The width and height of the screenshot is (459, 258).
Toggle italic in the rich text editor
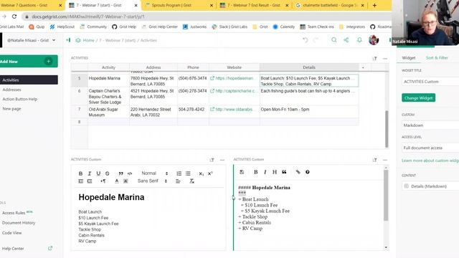point(90,173)
